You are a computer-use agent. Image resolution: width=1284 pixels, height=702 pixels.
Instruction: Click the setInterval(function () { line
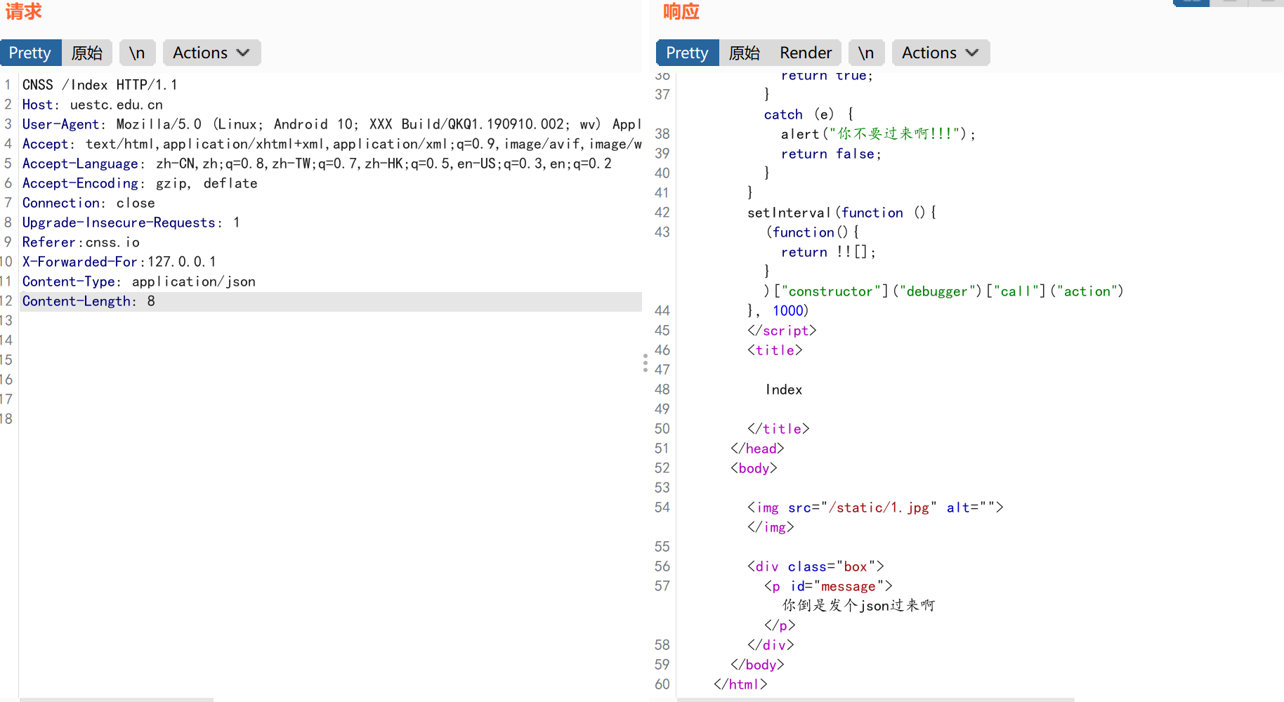(x=841, y=213)
